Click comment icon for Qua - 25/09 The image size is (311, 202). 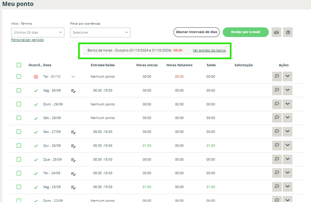coord(277,159)
